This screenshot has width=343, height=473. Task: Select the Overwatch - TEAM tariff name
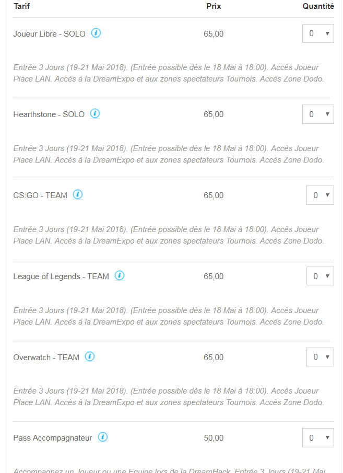pyautogui.click(x=46, y=357)
